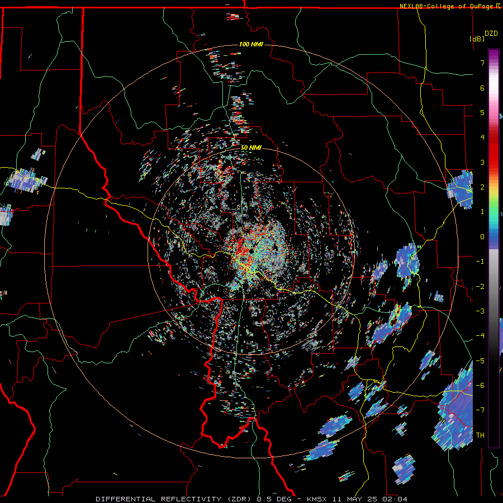The image size is (503, 503).
Task: Click the -4 value on color scale
Action: (x=480, y=336)
